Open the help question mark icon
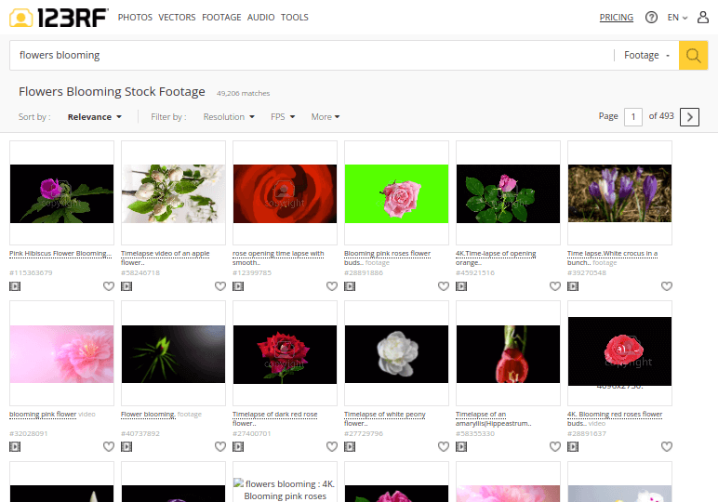Viewport: 718px width, 502px height. (651, 18)
